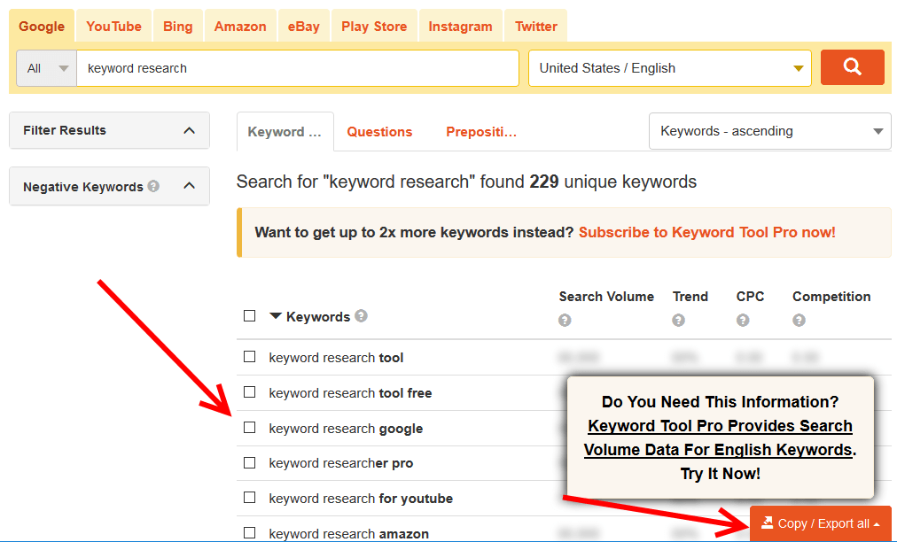Click help icon under Search Volume
The height and width of the screenshot is (542, 897).
coord(565,321)
